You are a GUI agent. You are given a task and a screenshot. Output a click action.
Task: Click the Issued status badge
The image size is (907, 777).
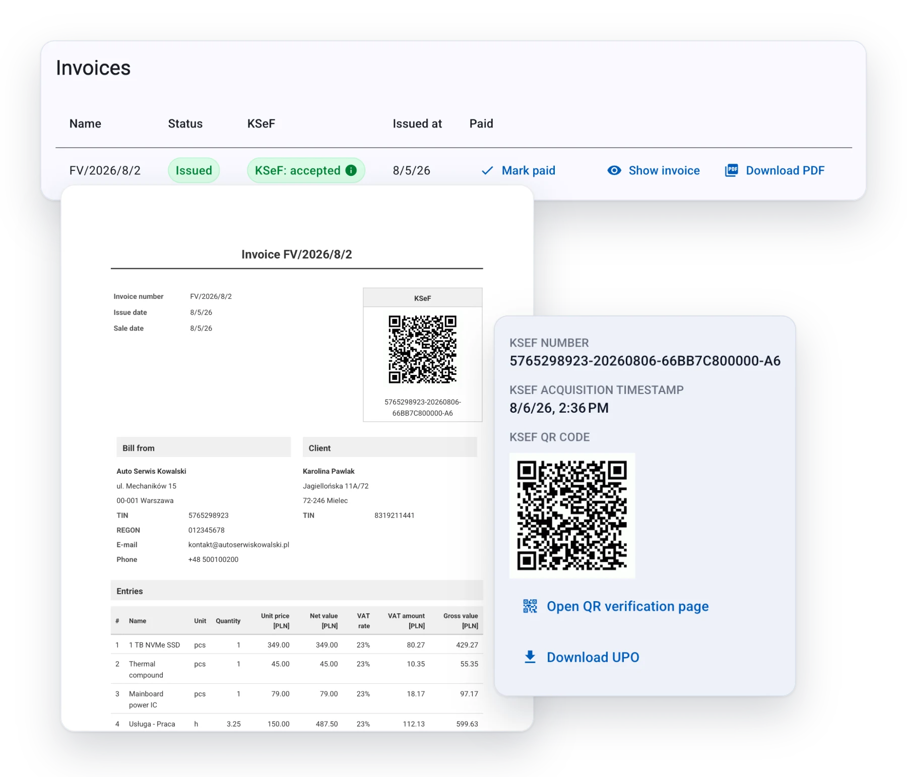[x=194, y=170]
